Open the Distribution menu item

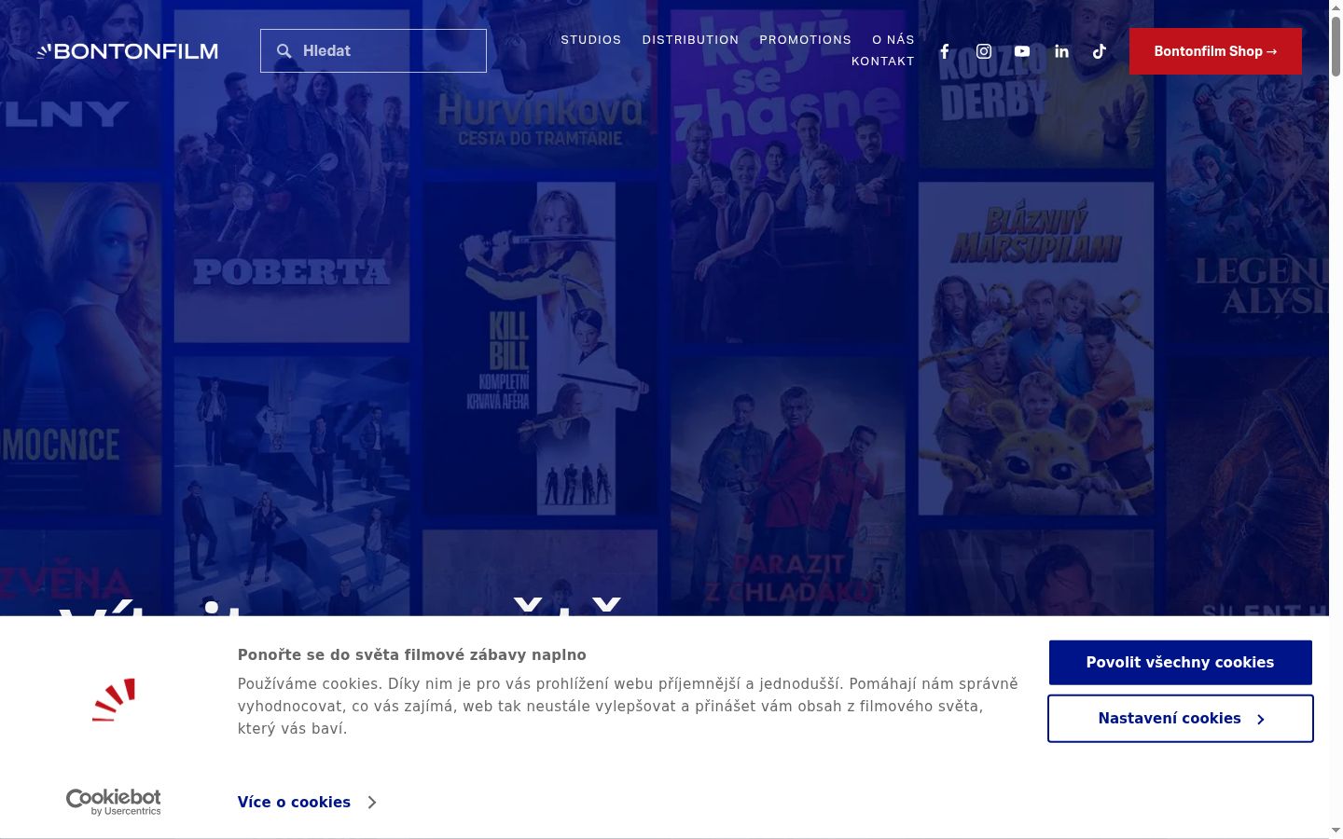[x=690, y=40]
